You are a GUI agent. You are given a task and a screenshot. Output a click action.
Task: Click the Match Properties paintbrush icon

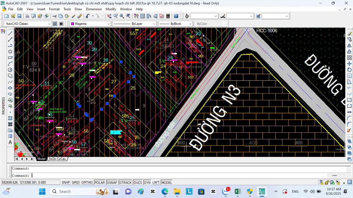[x=73, y=16]
